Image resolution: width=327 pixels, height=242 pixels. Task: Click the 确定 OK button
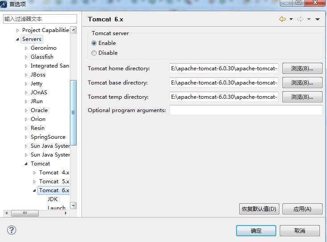(x=256, y=231)
